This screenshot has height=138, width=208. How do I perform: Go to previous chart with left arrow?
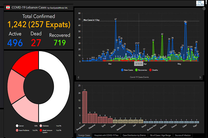(79, 77)
